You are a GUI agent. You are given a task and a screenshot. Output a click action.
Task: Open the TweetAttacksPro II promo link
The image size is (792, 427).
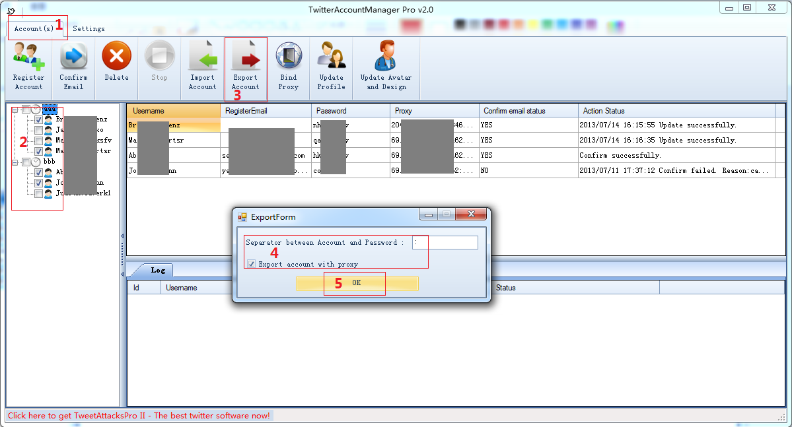(x=139, y=416)
